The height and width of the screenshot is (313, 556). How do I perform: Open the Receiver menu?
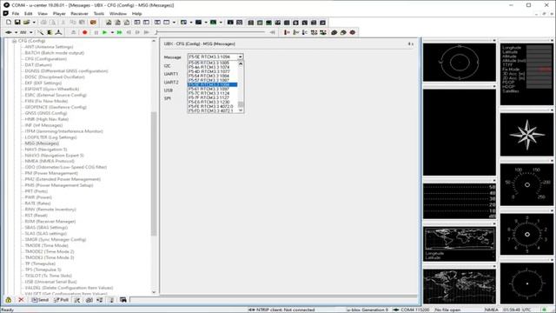pyautogui.click(x=79, y=14)
